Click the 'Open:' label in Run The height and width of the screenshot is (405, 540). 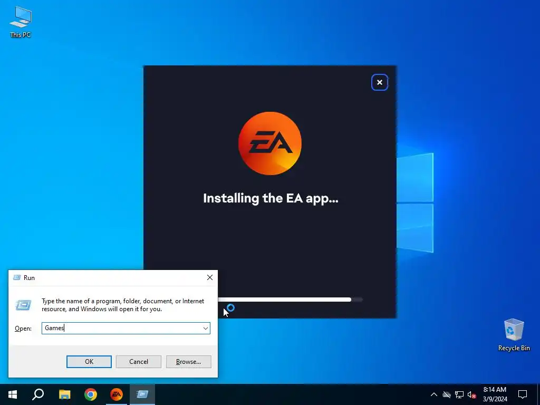tap(23, 329)
